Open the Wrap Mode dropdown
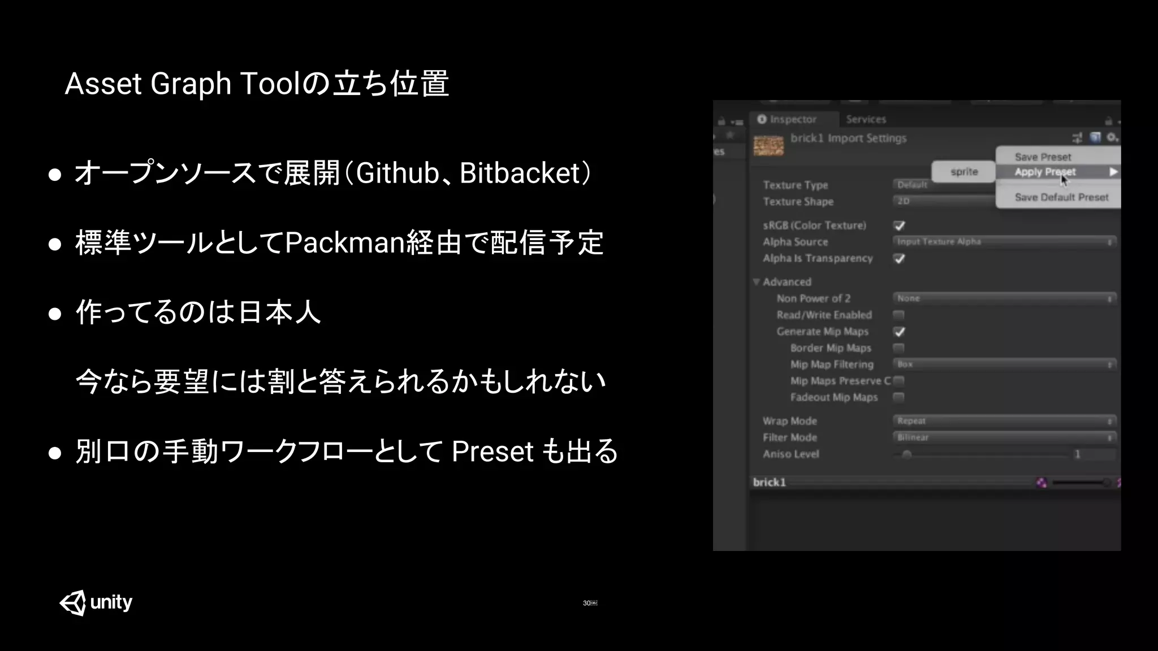 tap(1005, 421)
